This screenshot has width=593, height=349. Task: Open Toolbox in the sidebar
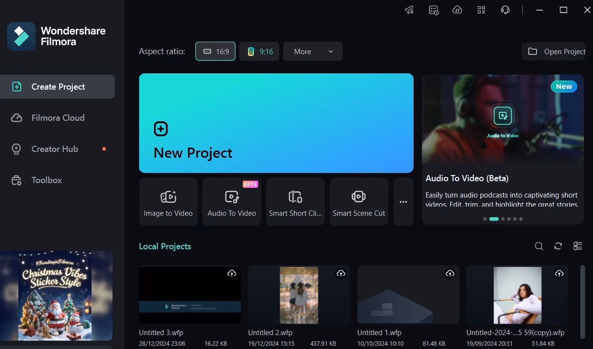click(x=58, y=180)
